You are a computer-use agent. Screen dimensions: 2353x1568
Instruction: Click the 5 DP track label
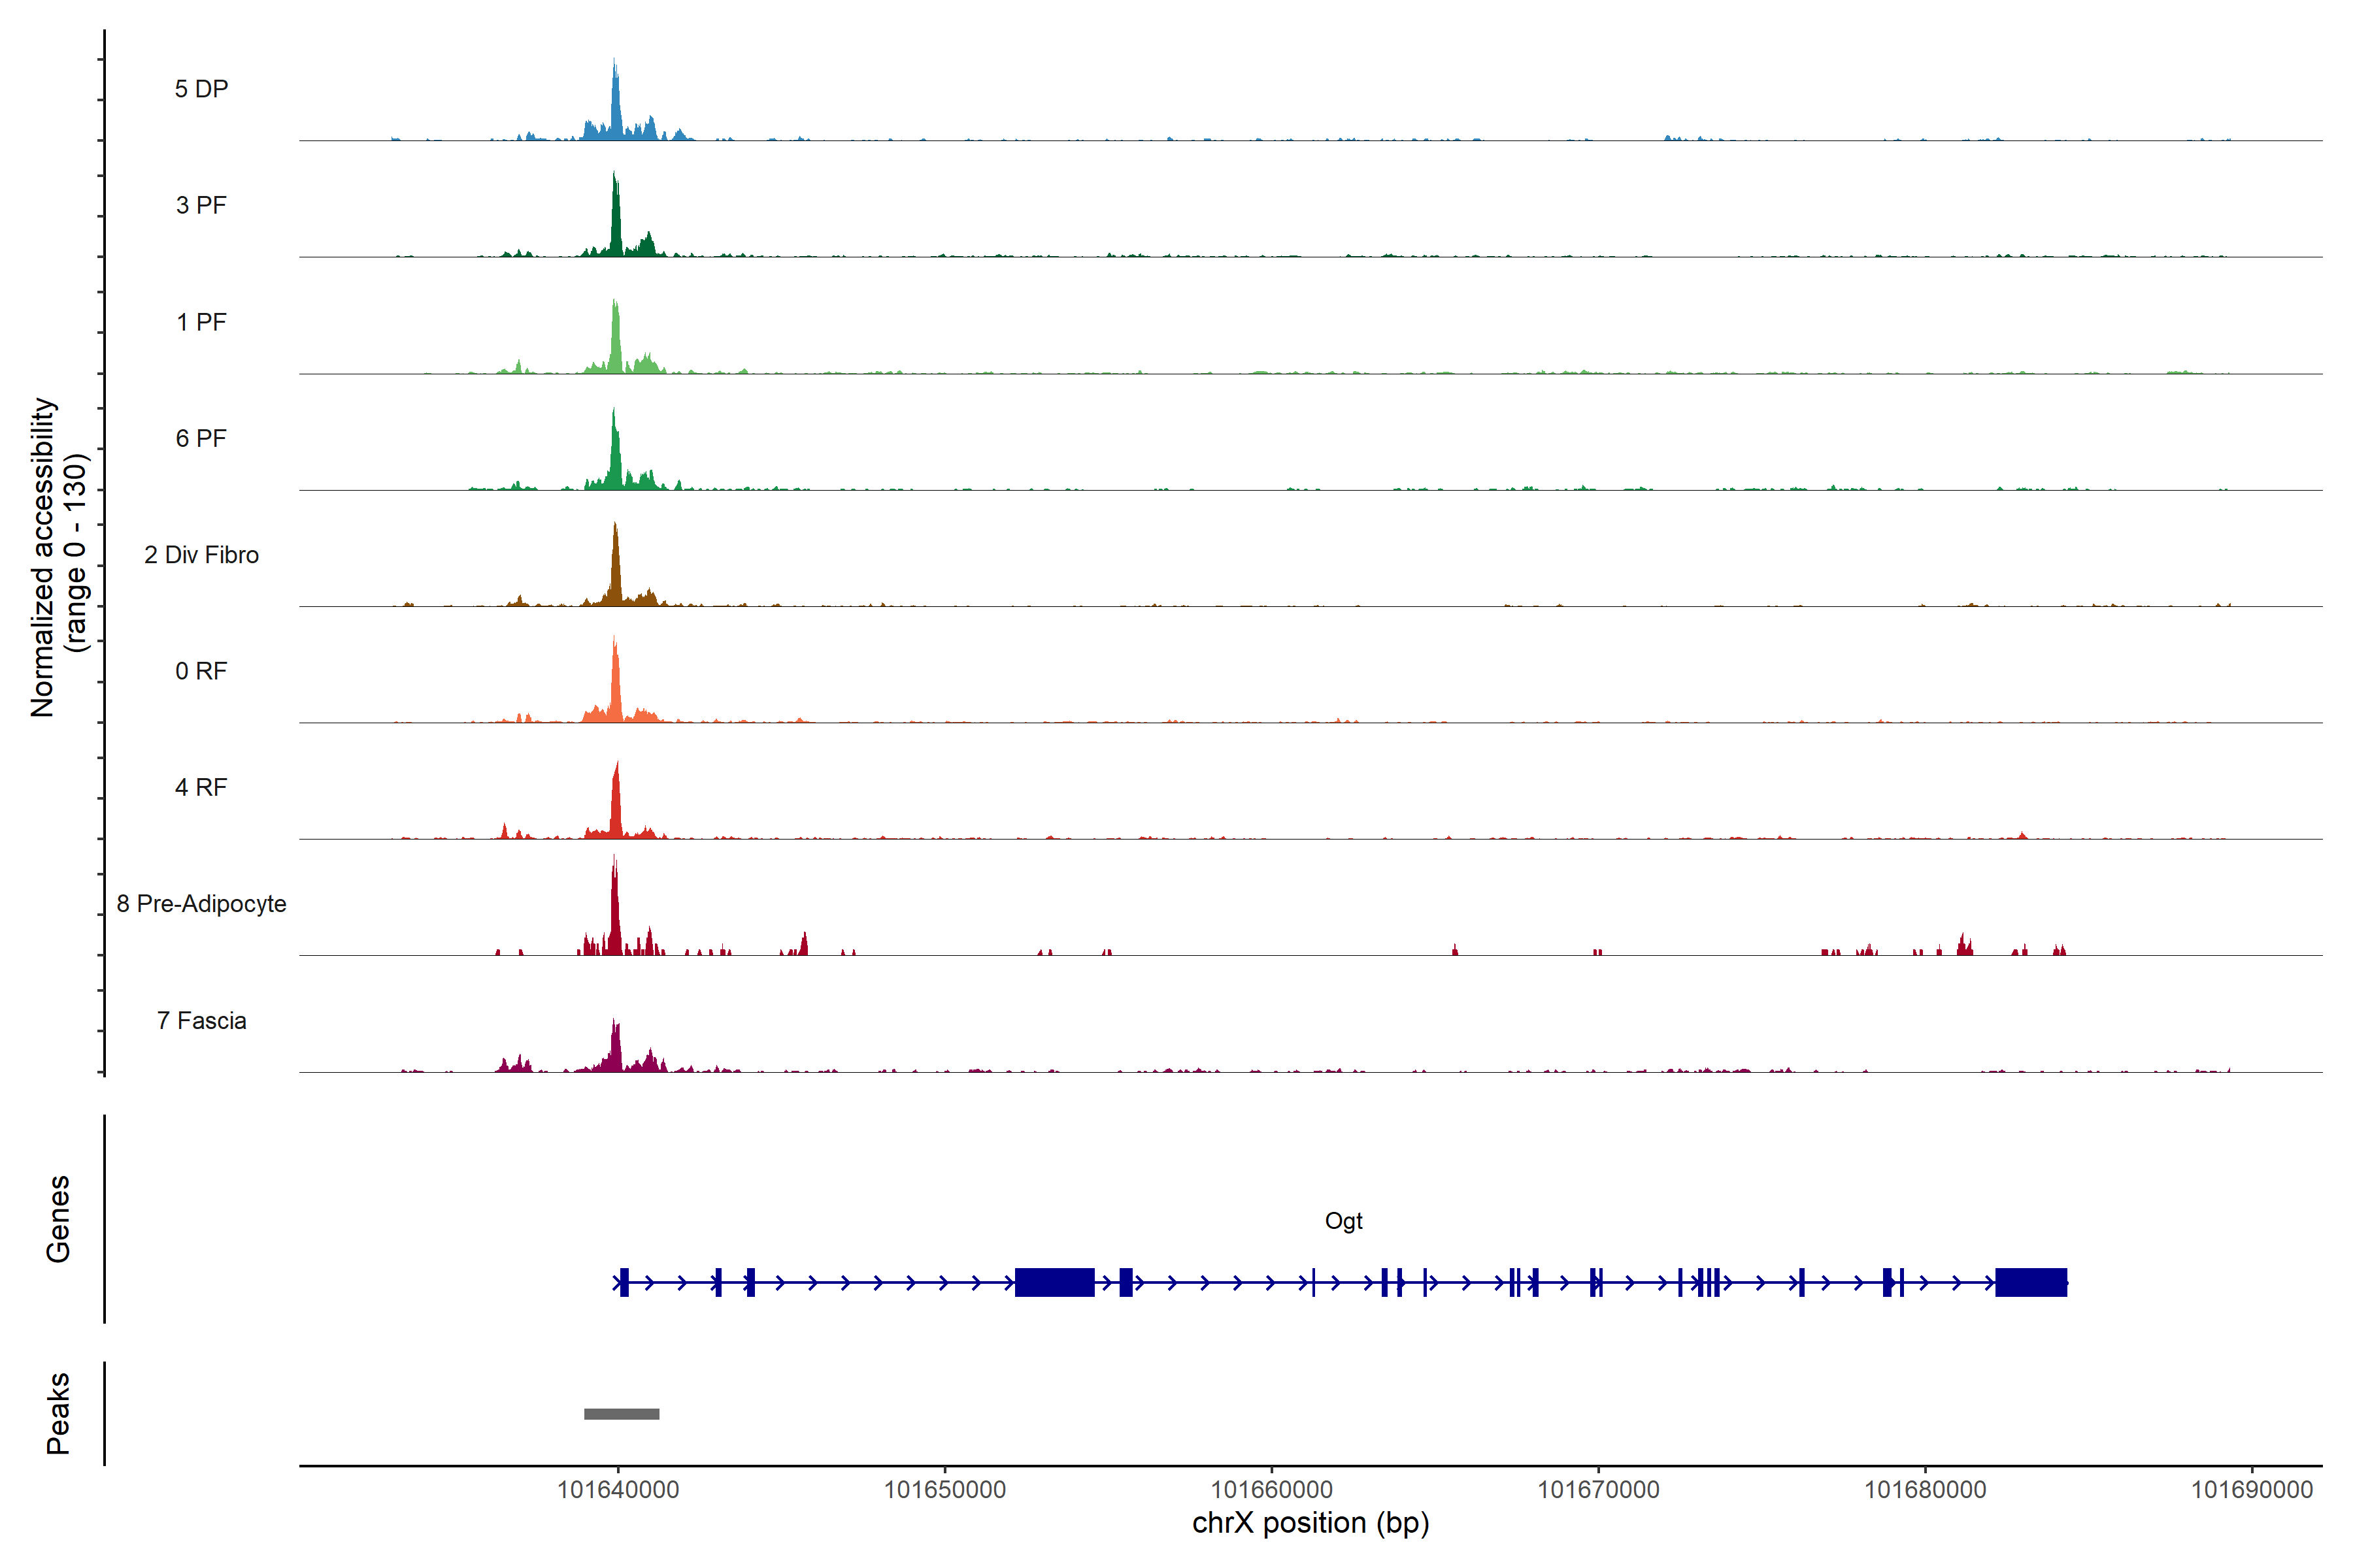pyautogui.click(x=201, y=89)
